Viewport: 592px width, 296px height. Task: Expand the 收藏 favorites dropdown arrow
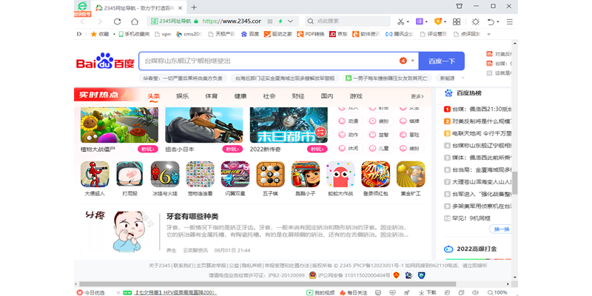click(114, 34)
